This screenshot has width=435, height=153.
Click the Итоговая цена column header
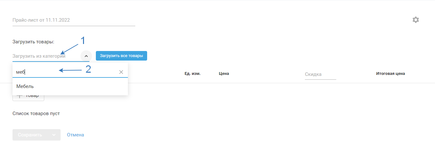click(390, 74)
